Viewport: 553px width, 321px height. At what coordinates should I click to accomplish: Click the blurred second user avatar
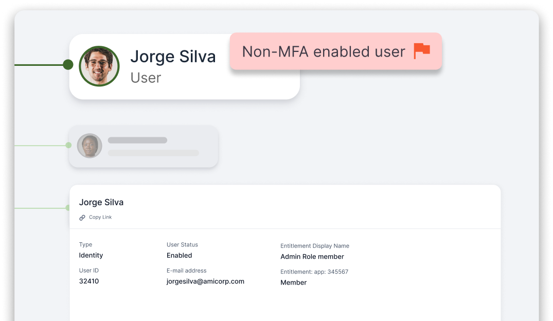pyautogui.click(x=90, y=146)
